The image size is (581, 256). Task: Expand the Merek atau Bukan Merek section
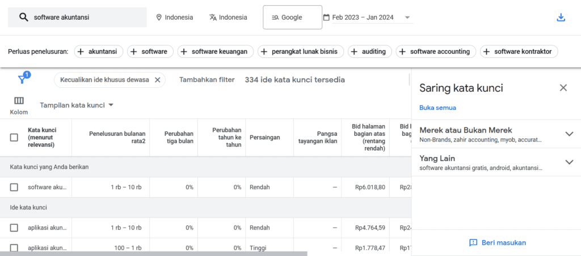pos(569,134)
